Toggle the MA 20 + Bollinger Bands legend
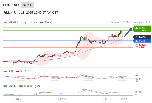The width and height of the screenshot is (152, 103). pos(20,22)
